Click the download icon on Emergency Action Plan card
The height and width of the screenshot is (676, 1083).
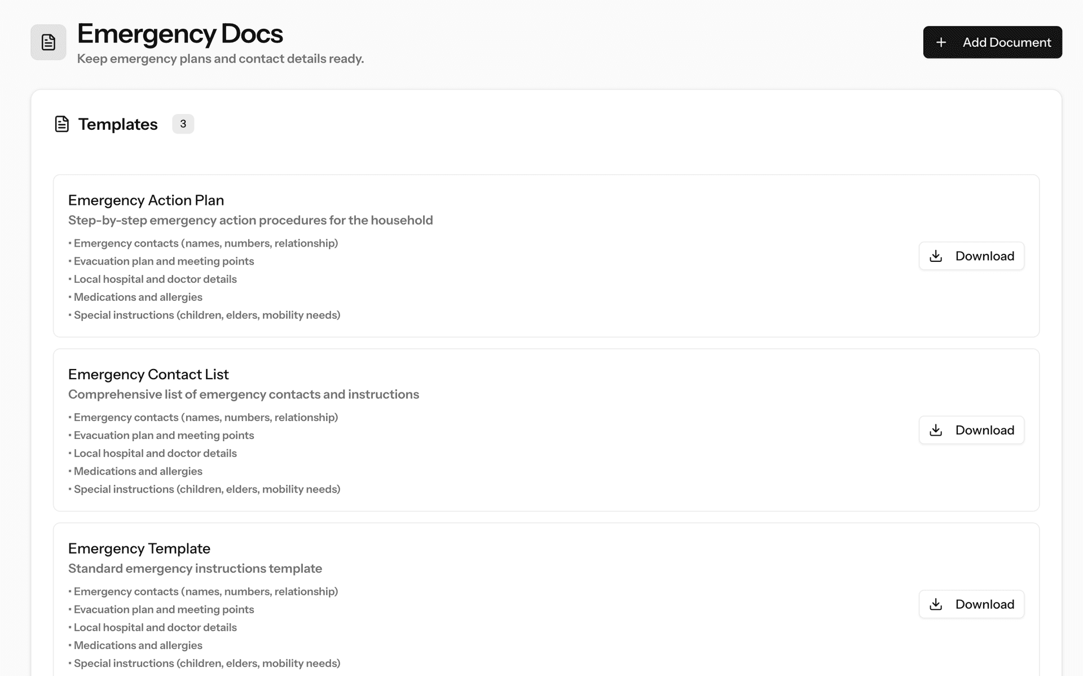pos(936,256)
